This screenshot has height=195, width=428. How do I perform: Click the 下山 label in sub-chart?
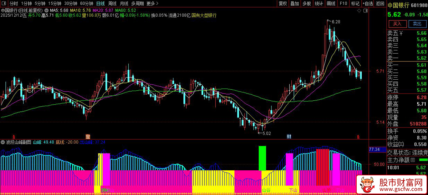point(293,190)
